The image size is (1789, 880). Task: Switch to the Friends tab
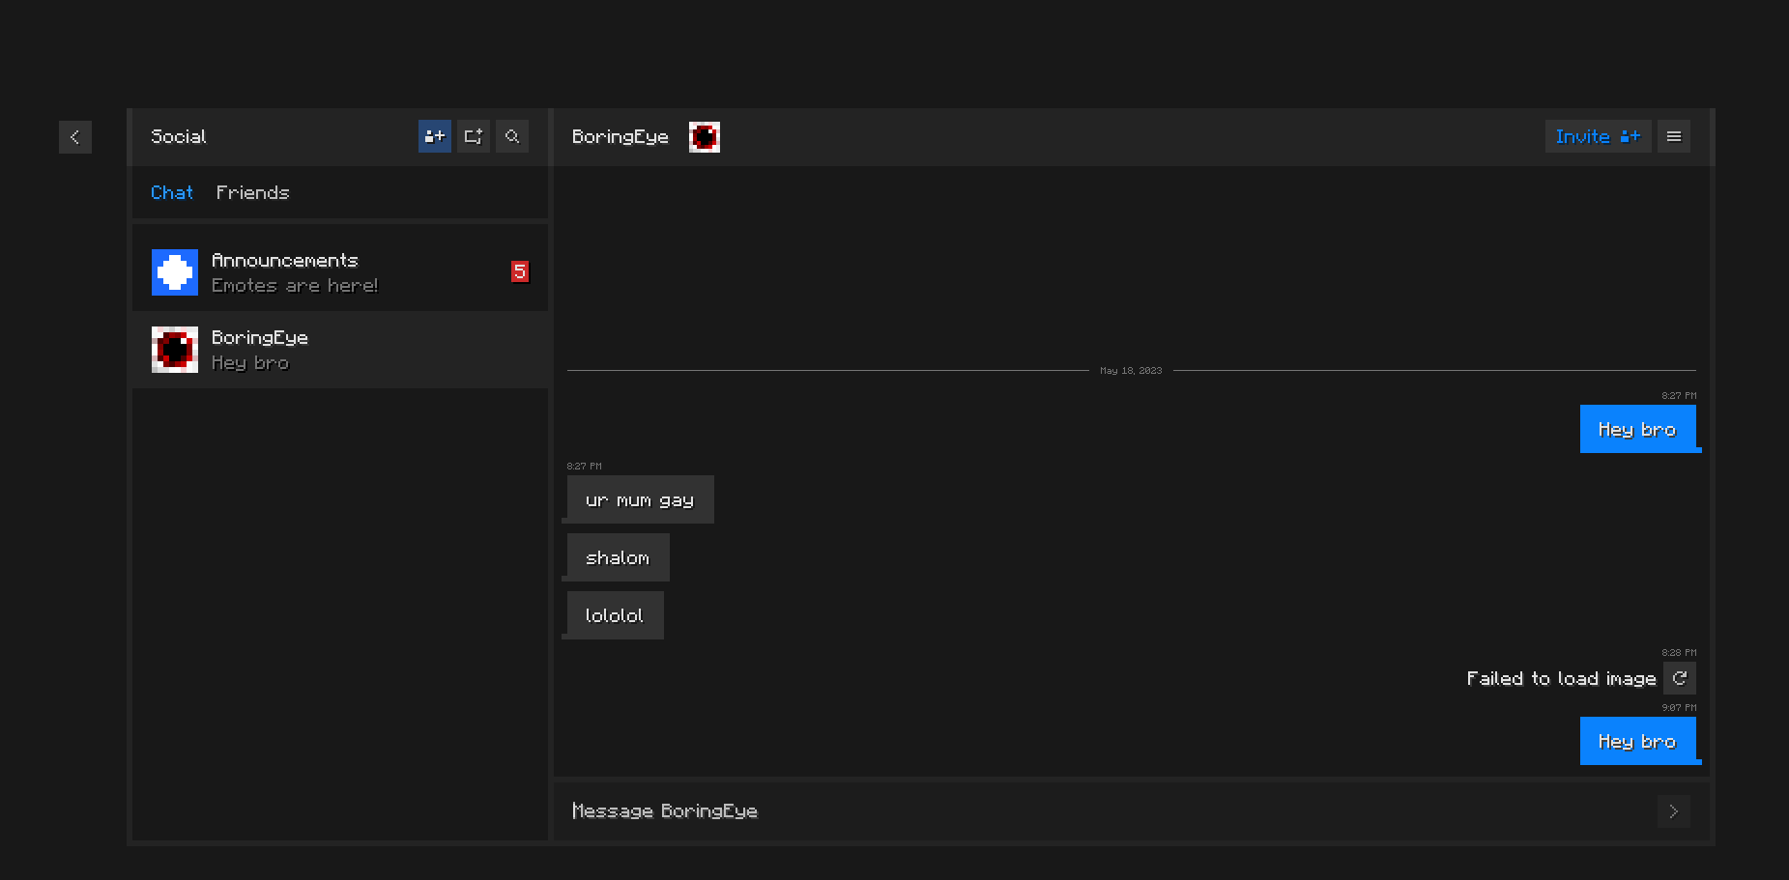(x=253, y=192)
